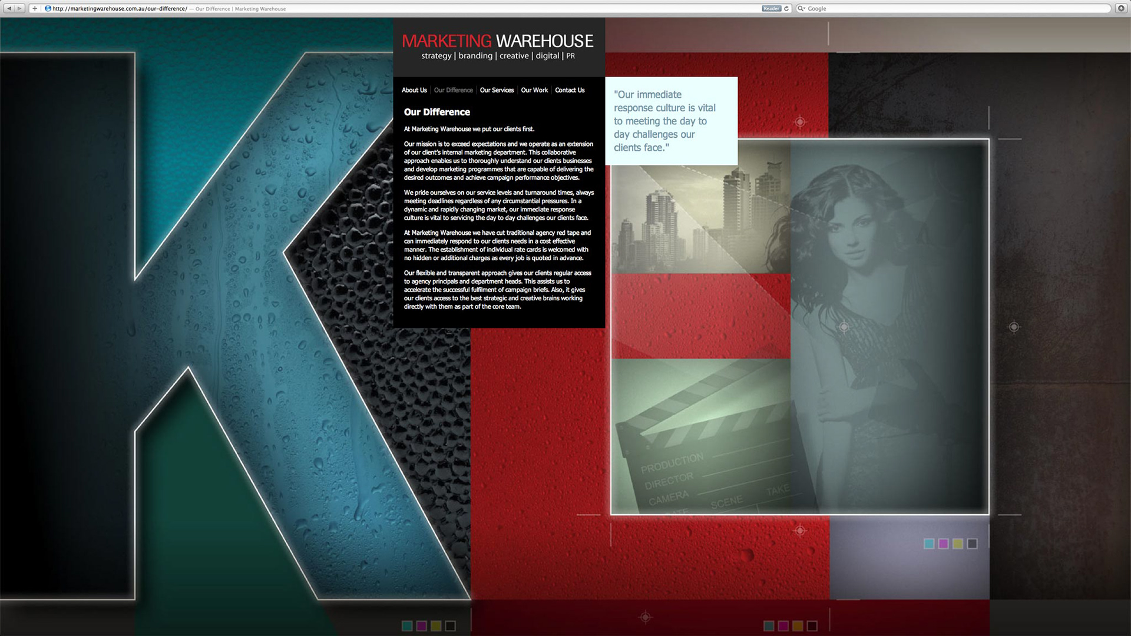Click the clapperboard image thumbnail
This screenshot has width=1131, height=636.
[x=701, y=436]
